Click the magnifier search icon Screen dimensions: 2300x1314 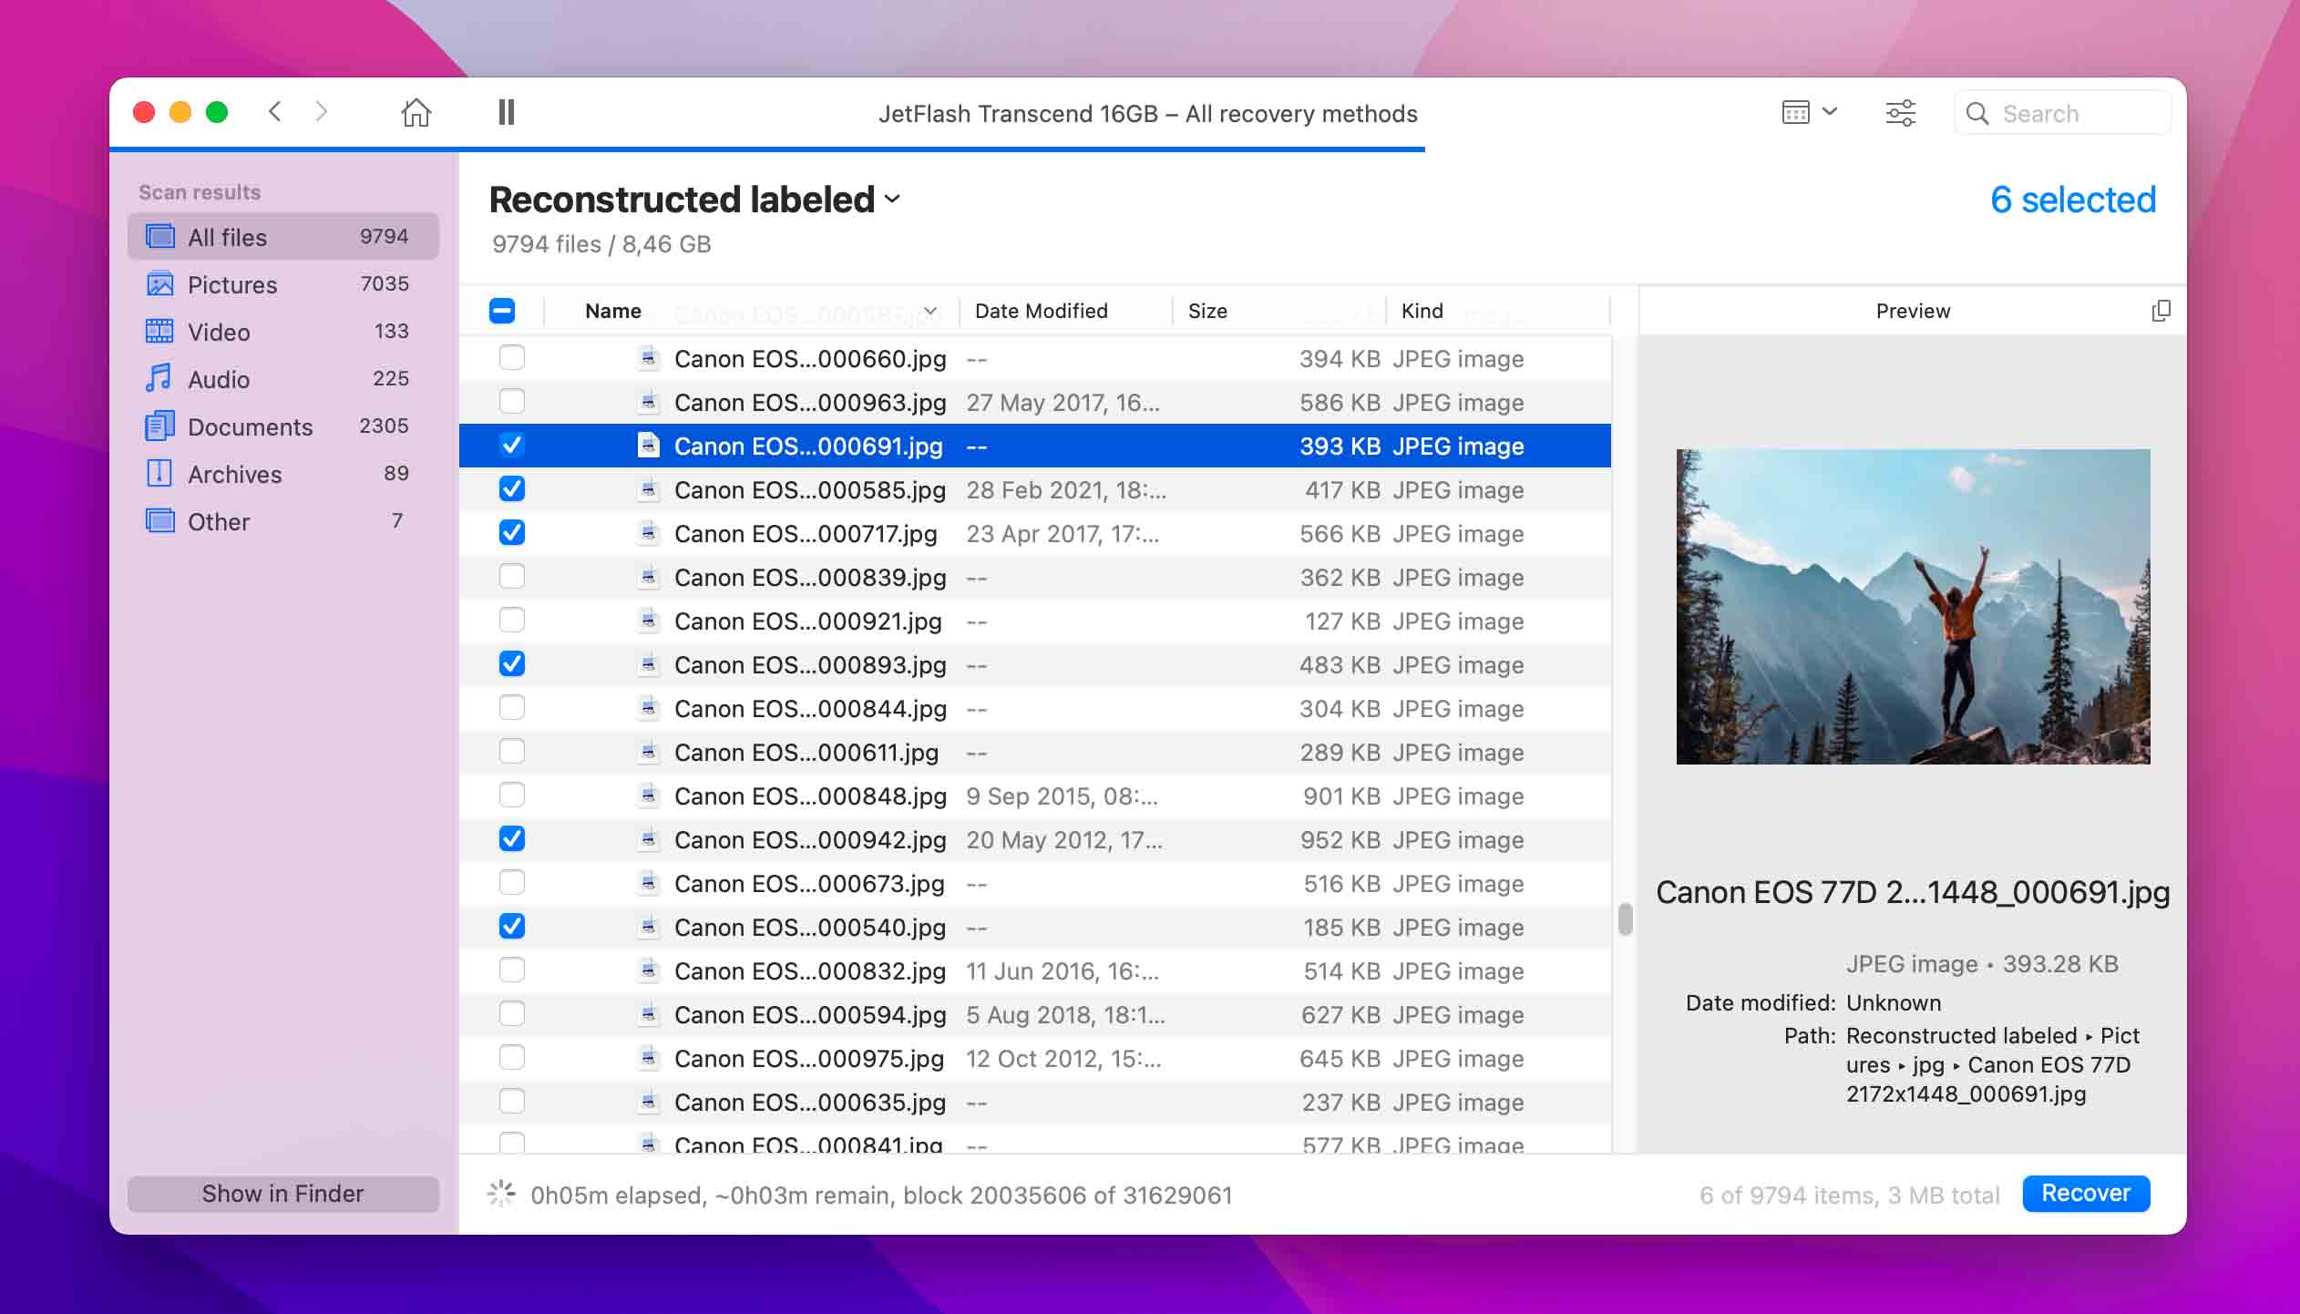click(x=1977, y=114)
